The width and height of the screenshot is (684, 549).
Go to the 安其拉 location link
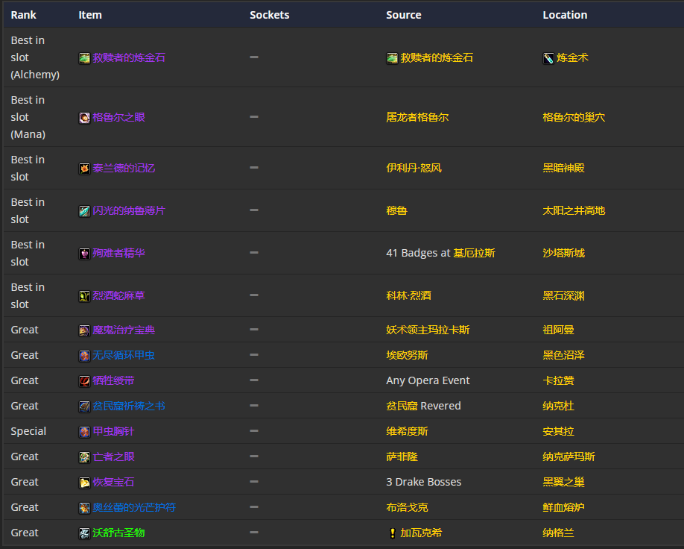[x=558, y=431]
